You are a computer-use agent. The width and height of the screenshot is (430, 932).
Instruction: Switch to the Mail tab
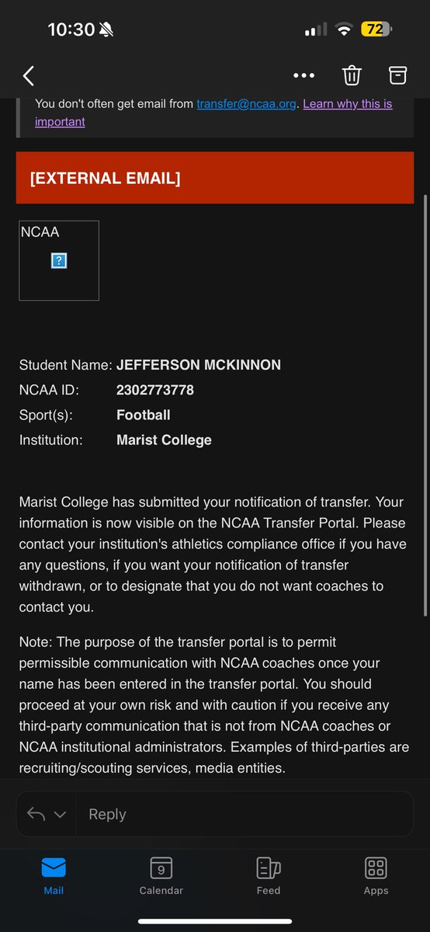click(x=54, y=876)
